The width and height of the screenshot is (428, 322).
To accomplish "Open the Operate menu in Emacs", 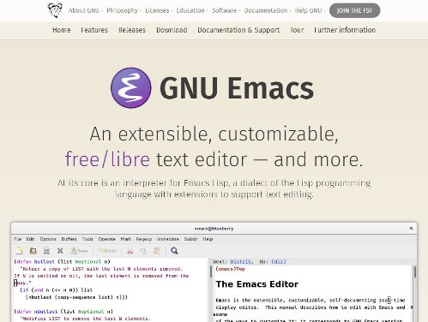I will (106, 239).
